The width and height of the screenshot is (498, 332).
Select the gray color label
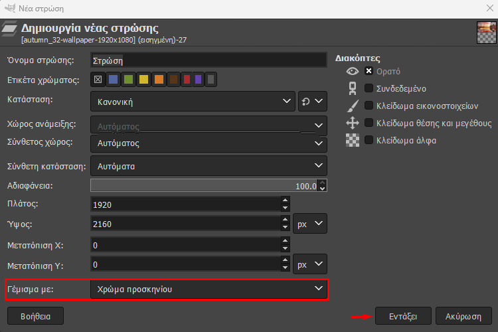[x=210, y=80]
